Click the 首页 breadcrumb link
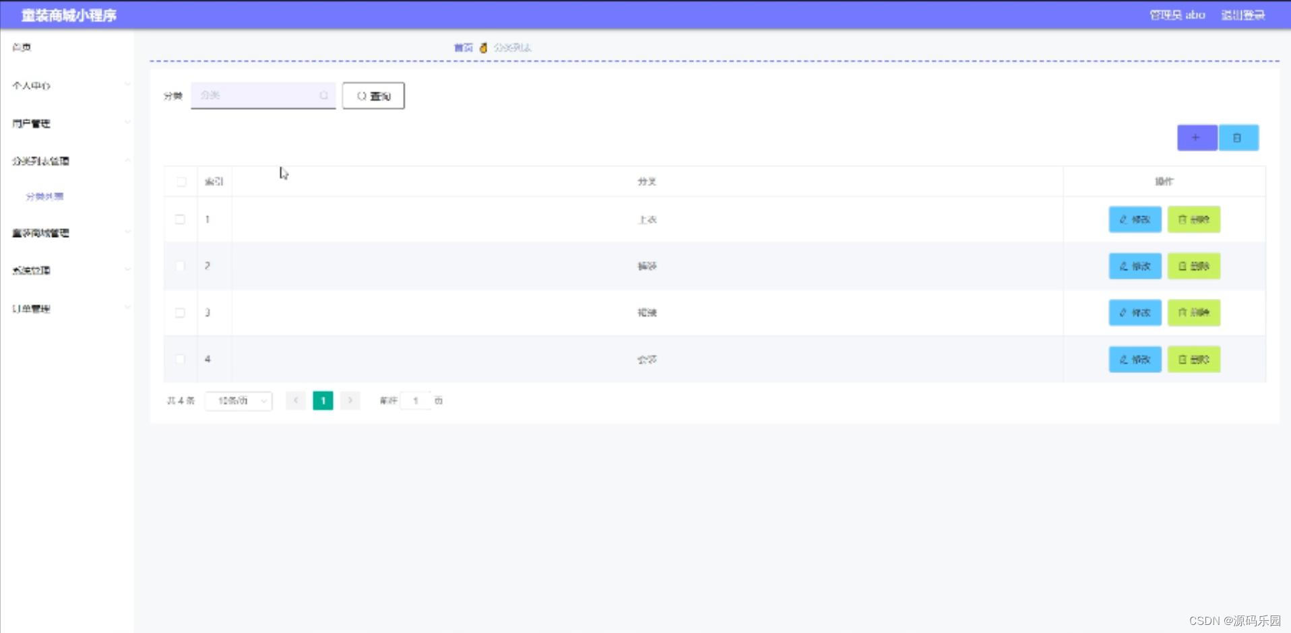The height and width of the screenshot is (633, 1291). point(463,48)
